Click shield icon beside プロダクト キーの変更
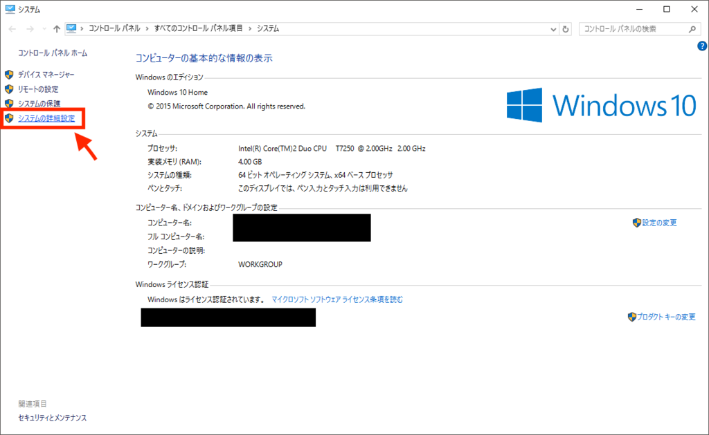This screenshot has height=435, width=709. (x=631, y=317)
